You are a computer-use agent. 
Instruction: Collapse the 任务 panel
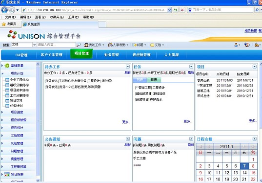tap(191, 67)
